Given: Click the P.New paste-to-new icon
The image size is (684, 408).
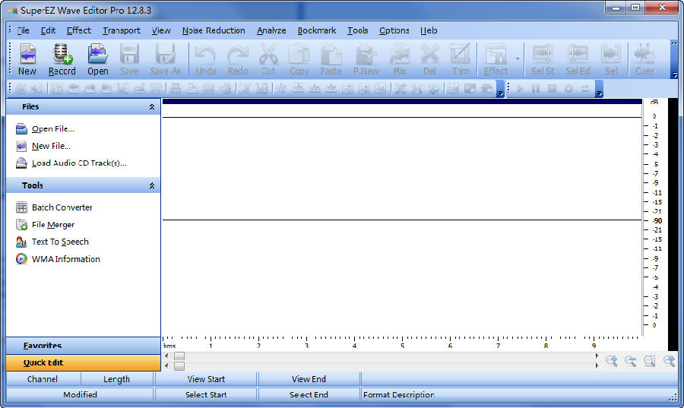Looking at the screenshot, I should [x=366, y=60].
